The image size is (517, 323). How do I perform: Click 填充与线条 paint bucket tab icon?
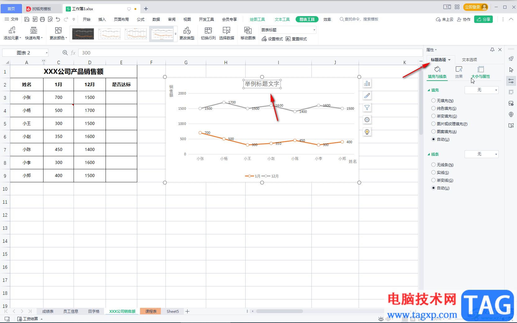(x=437, y=69)
